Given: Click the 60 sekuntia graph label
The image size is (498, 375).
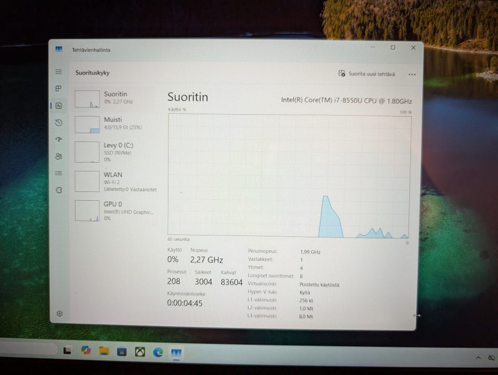Looking at the screenshot, I should (x=178, y=239).
